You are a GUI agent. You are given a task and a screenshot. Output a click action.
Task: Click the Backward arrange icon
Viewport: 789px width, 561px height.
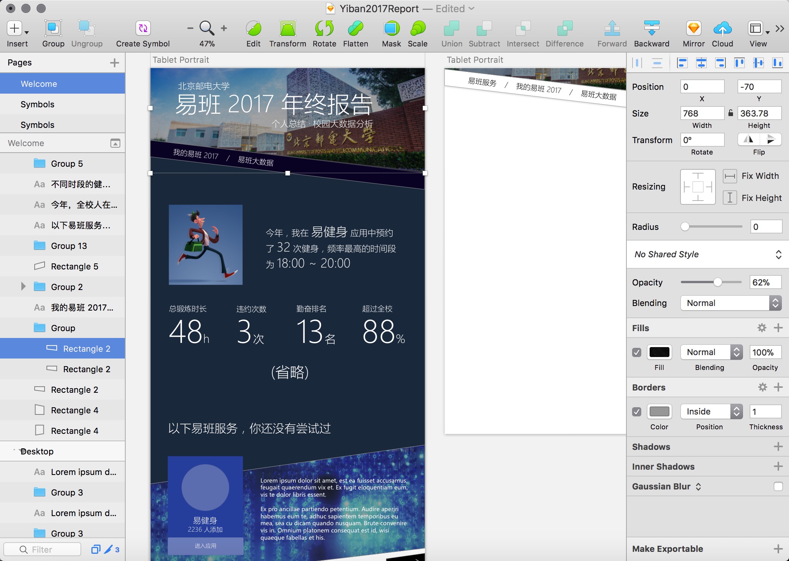point(651,28)
